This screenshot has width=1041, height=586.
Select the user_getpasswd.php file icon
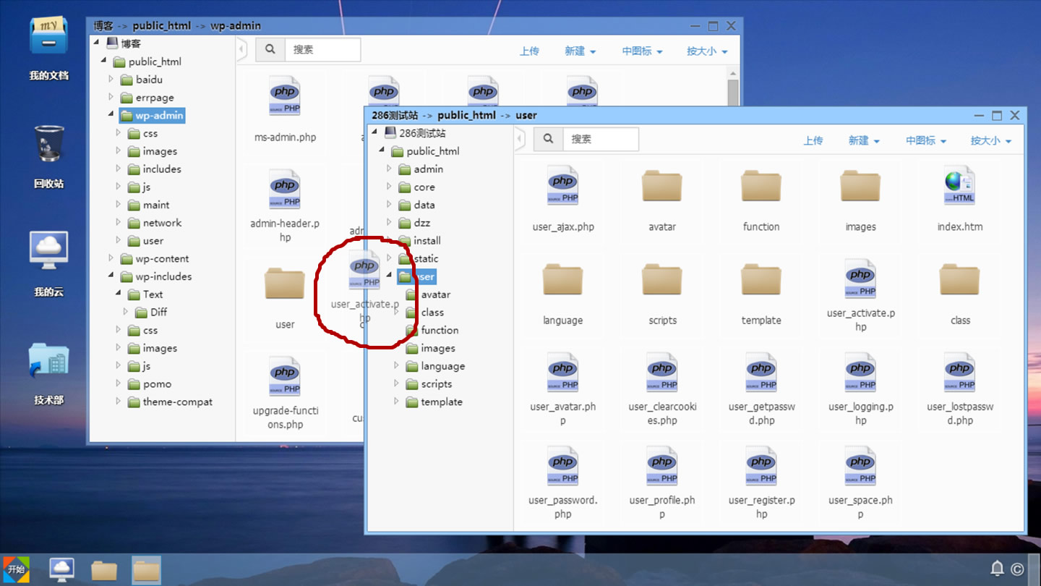click(761, 373)
